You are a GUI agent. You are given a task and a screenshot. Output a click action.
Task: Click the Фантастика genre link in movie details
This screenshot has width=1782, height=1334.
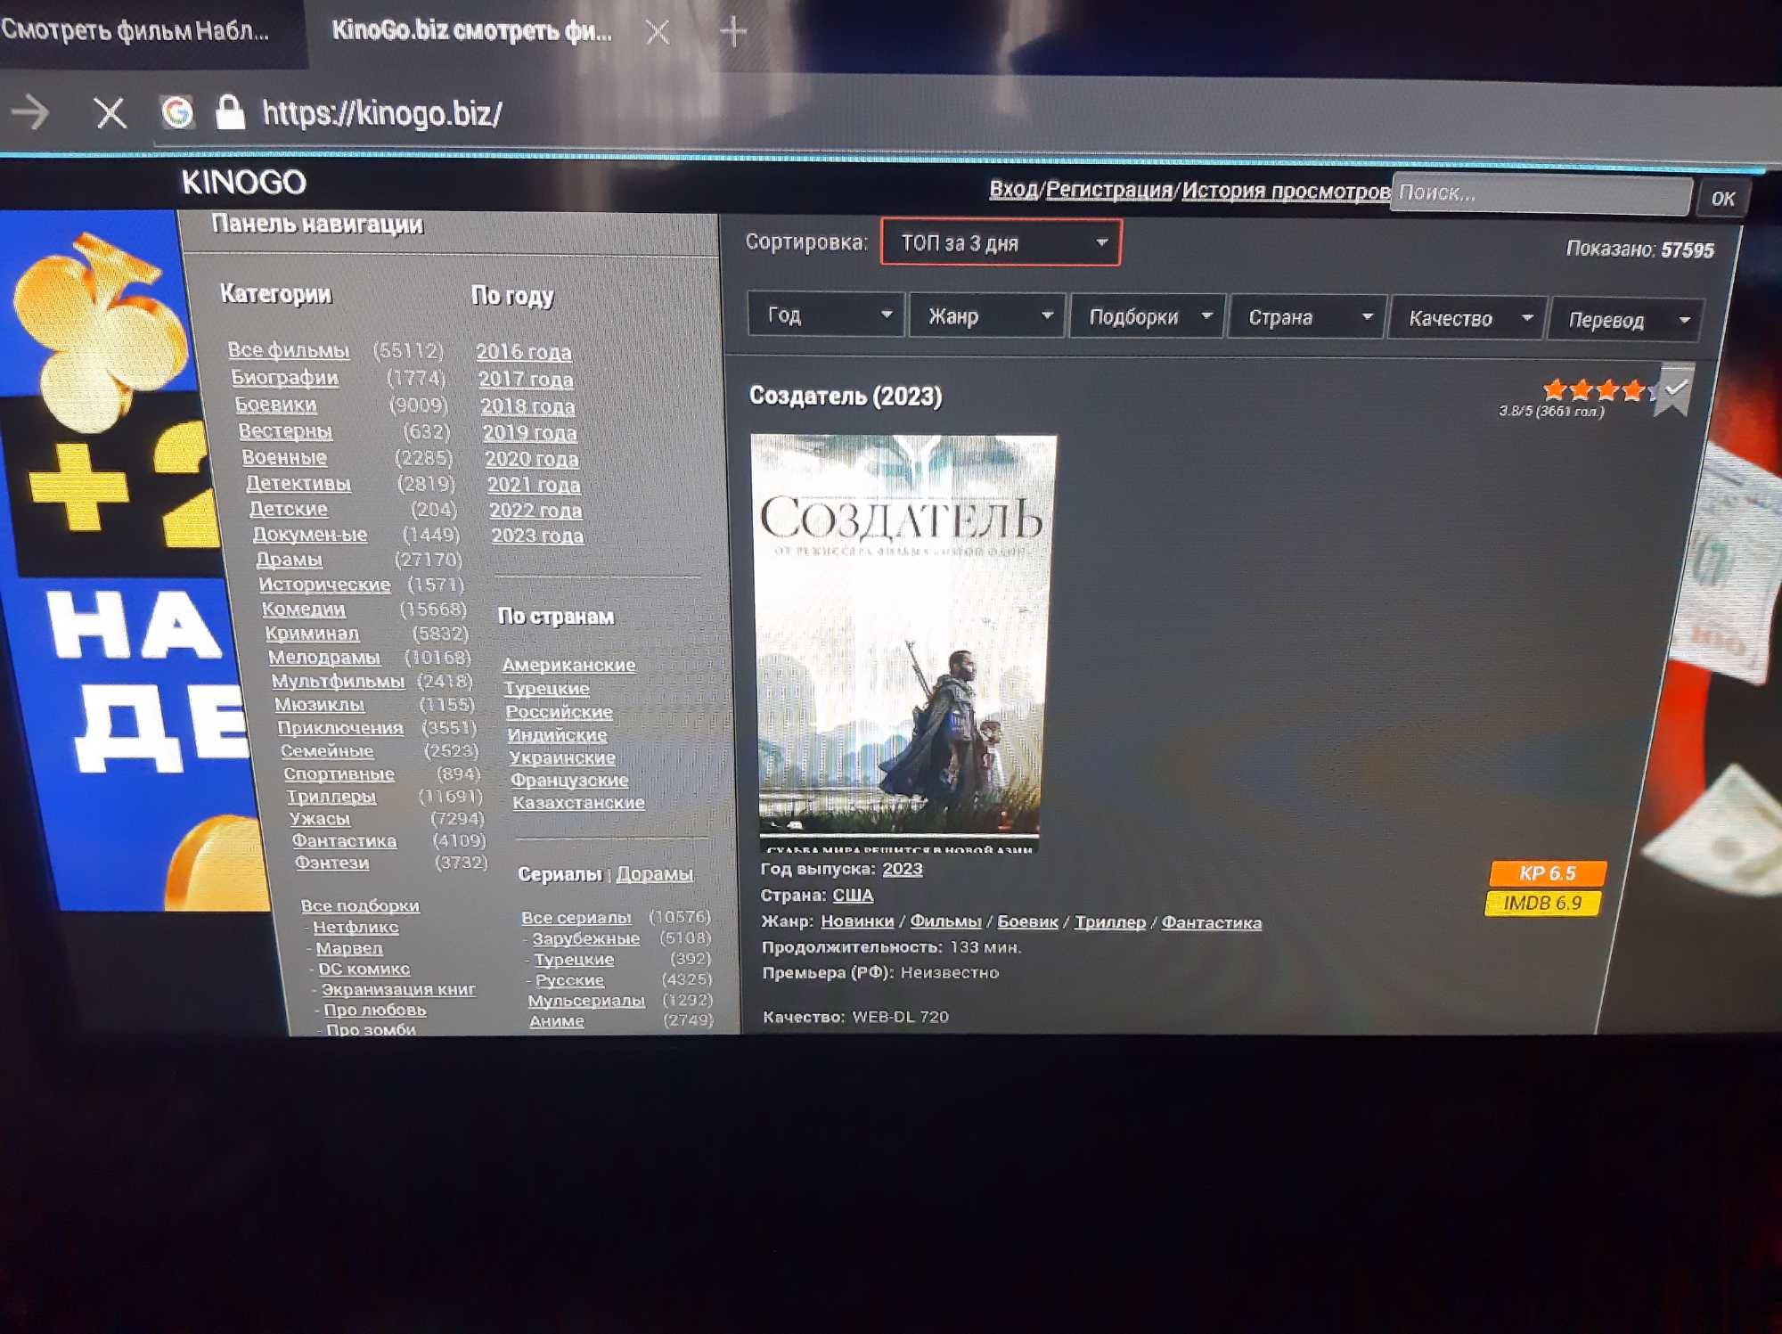[1211, 922]
